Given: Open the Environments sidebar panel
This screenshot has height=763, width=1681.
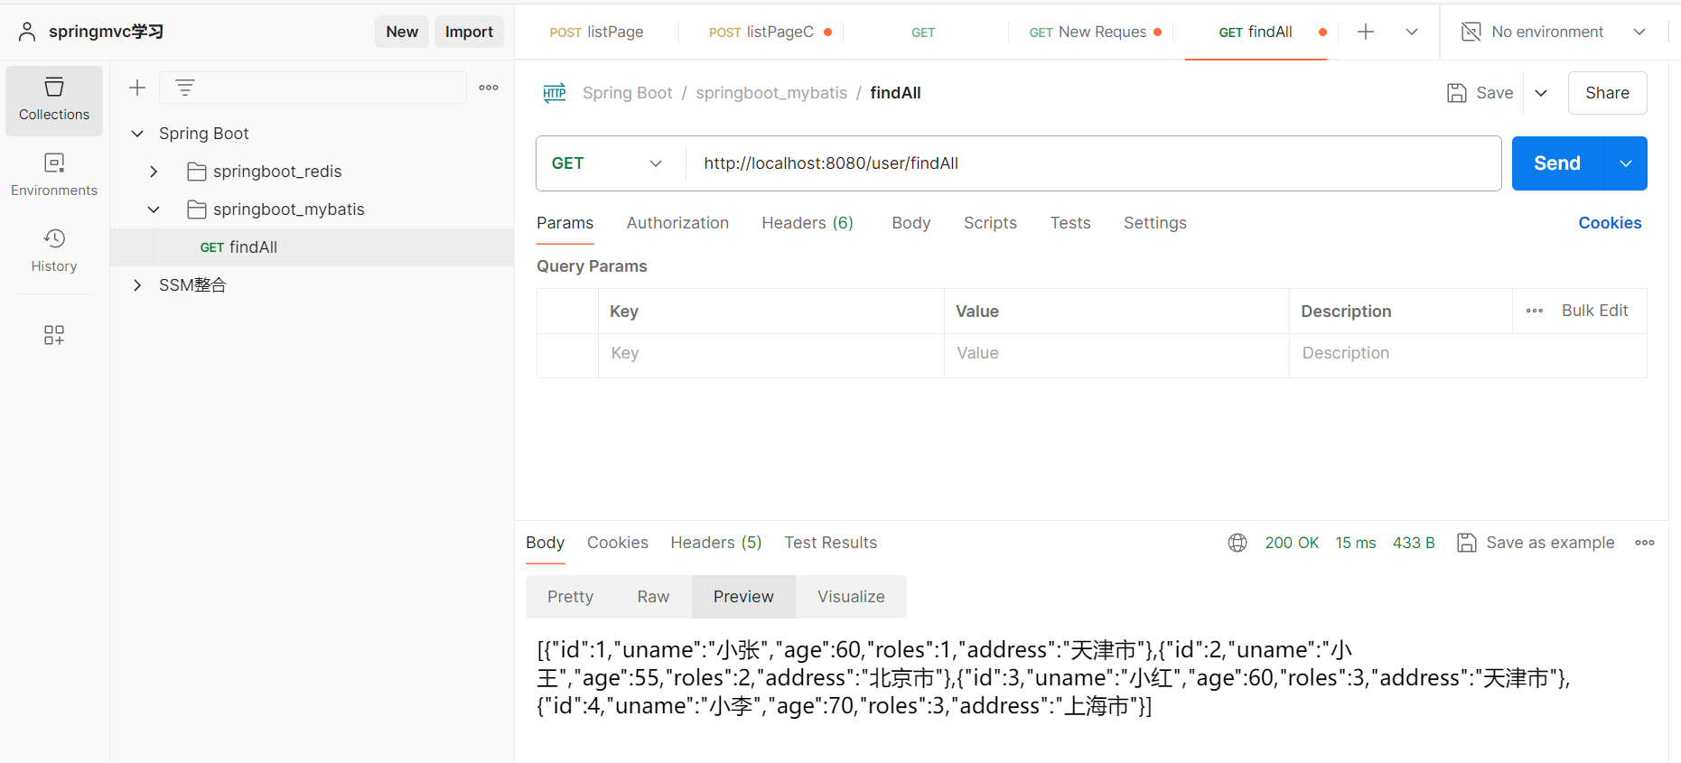Looking at the screenshot, I should coord(54,175).
